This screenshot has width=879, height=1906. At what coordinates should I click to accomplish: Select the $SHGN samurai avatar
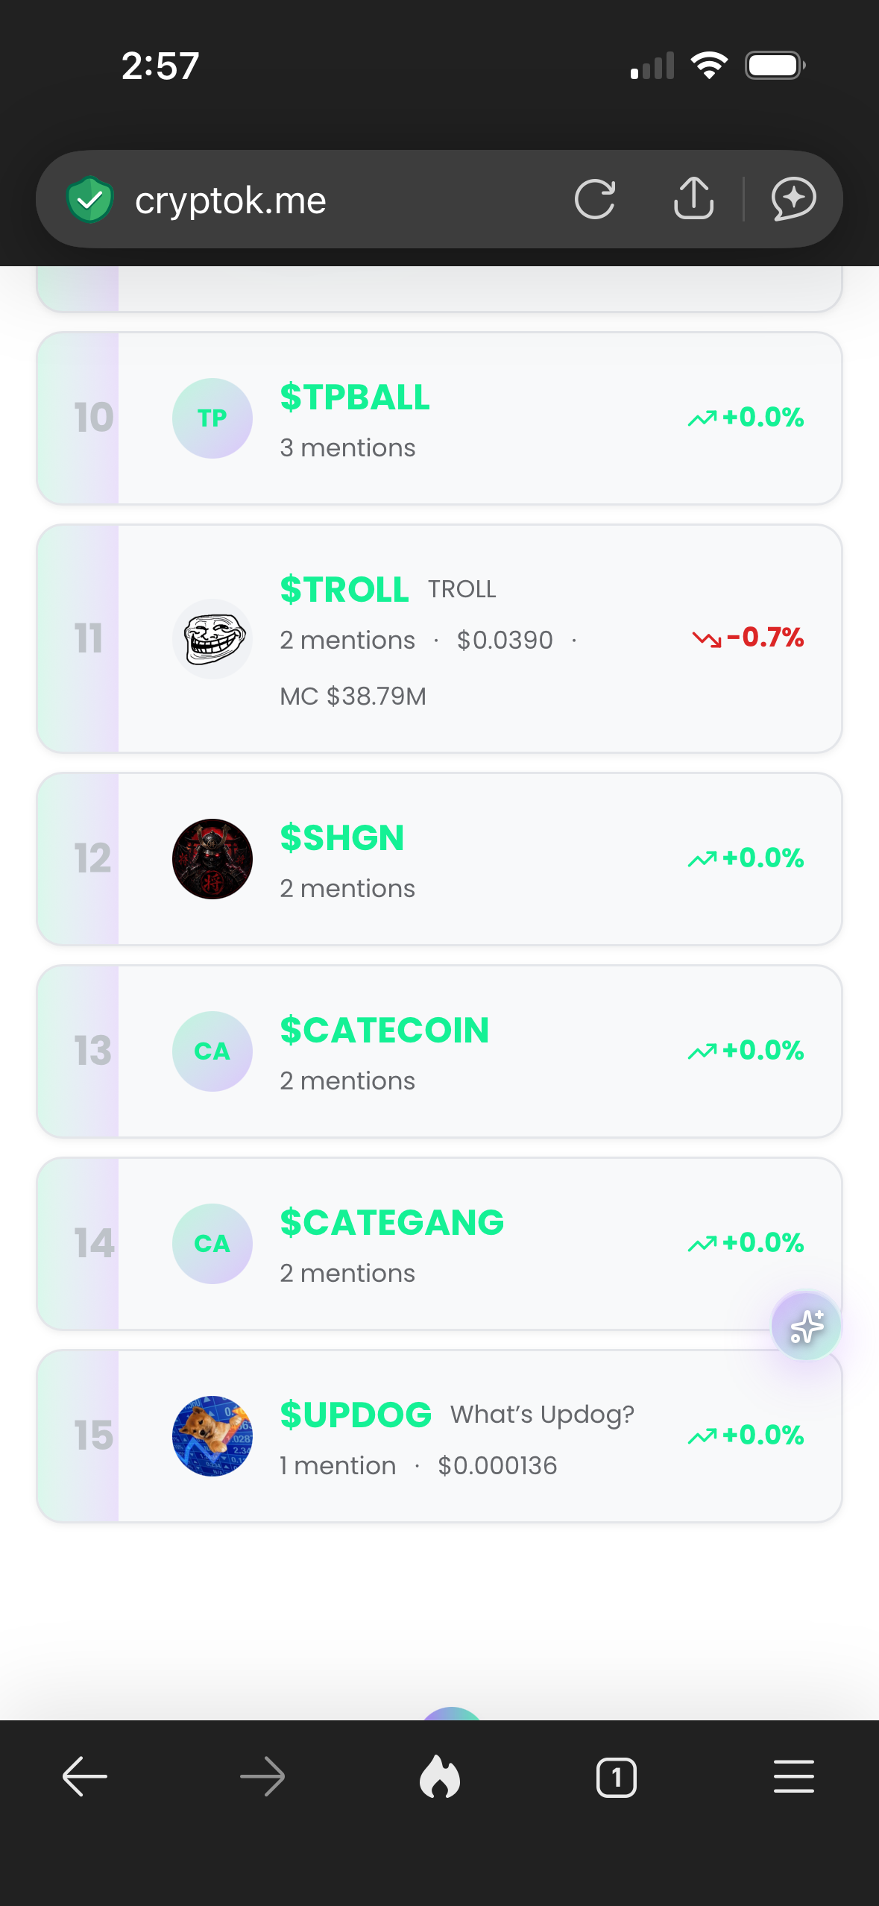point(212,859)
